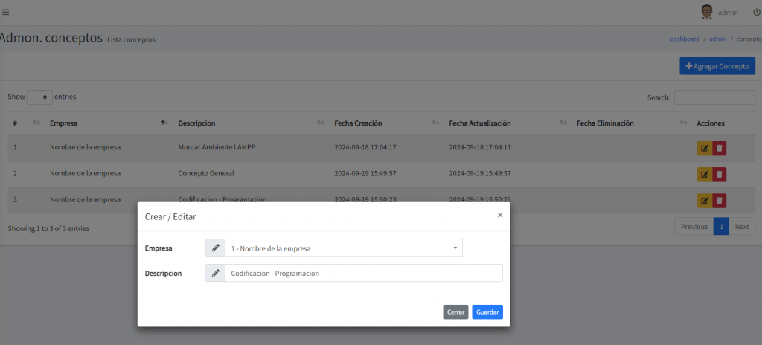Edit row 1 concept with pencil icon
The image size is (762, 345).
tap(704, 147)
